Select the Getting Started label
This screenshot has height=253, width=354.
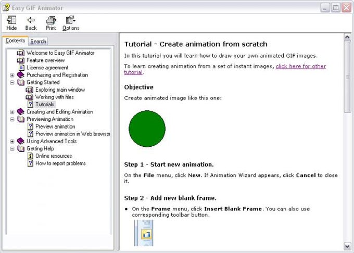coord(43,82)
